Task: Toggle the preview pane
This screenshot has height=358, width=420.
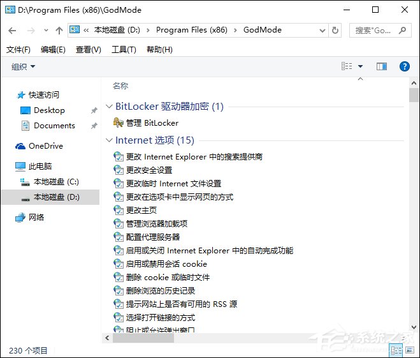Action: click(381, 66)
